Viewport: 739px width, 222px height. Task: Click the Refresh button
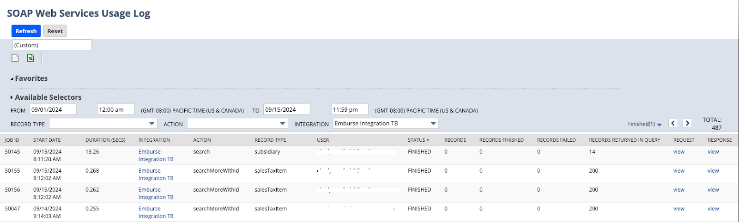click(x=26, y=31)
